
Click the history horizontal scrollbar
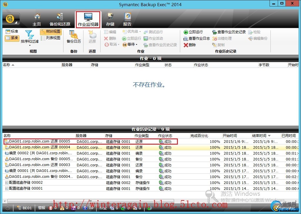coord(91,201)
